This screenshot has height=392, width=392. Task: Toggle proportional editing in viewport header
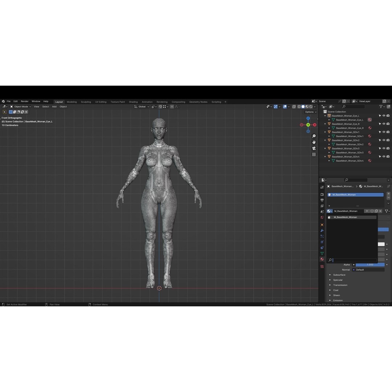pos(172,106)
